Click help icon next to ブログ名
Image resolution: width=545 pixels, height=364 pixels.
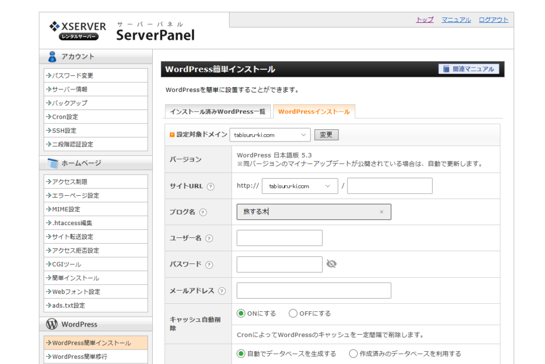pyautogui.click(x=203, y=212)
